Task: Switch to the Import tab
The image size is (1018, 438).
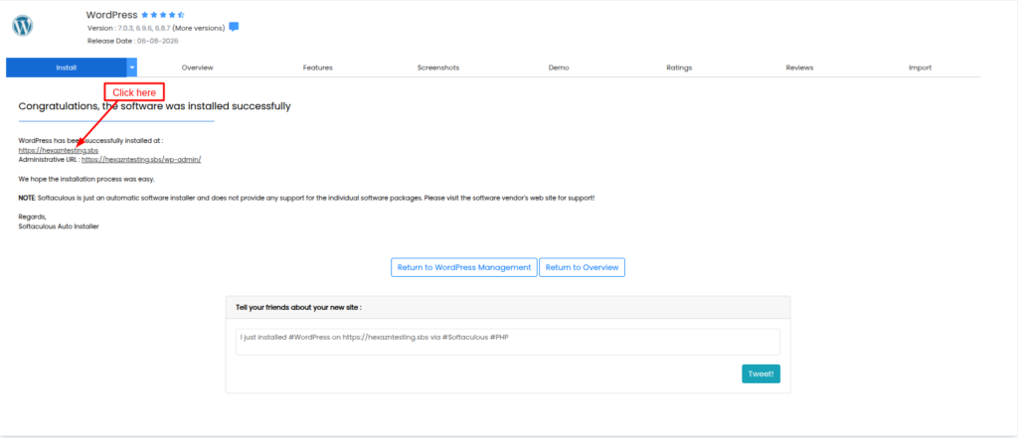Action: 920,68
